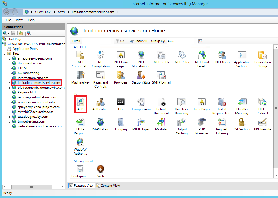
Task: Open .NET Users feature
Action: [x=222, y=57]
